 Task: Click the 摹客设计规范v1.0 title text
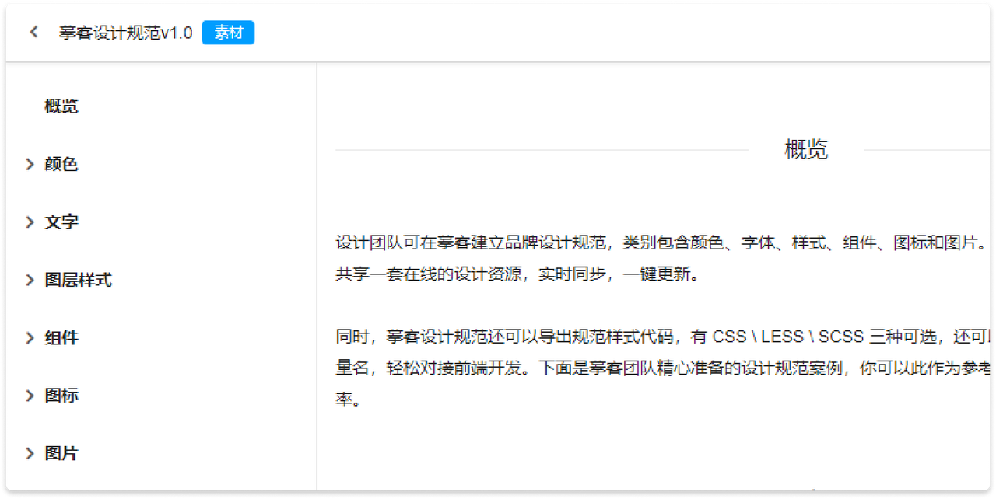(x=125, y=33)
